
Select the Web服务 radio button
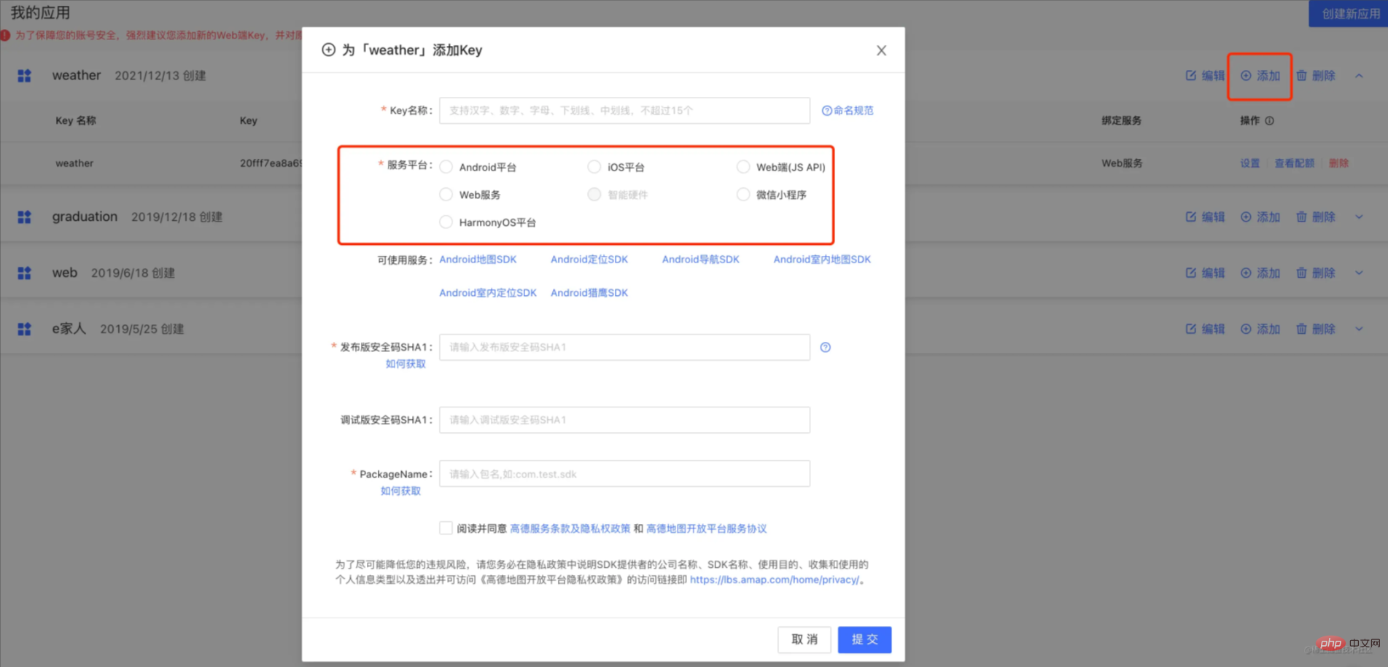446,195
